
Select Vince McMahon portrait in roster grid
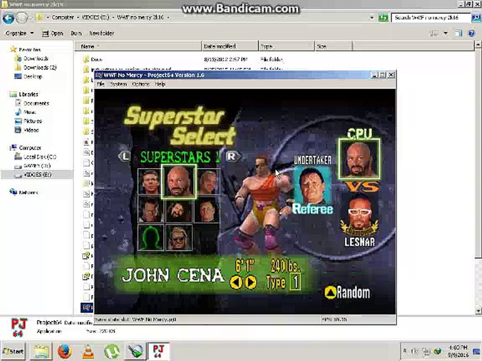[x=150, y=182]
